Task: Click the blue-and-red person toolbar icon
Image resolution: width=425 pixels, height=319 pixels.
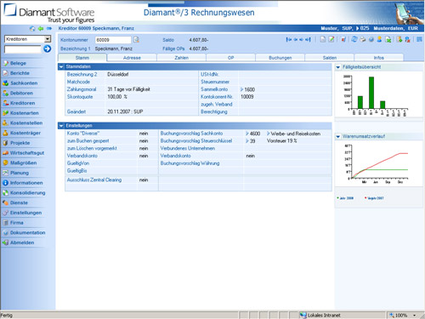Action: coord(407,40)
